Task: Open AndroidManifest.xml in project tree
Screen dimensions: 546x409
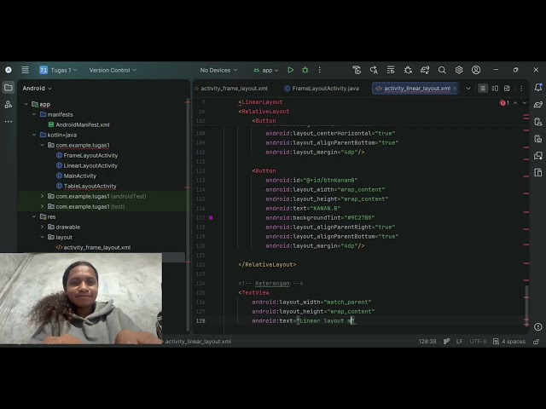Action: [x=83, y=124]
